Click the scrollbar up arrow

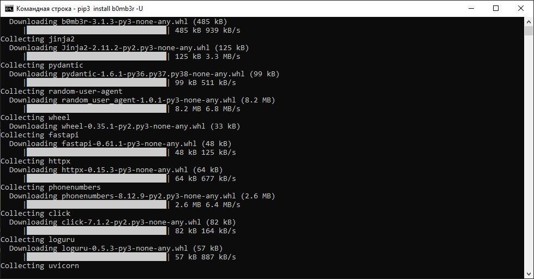(x=529, y=21)
